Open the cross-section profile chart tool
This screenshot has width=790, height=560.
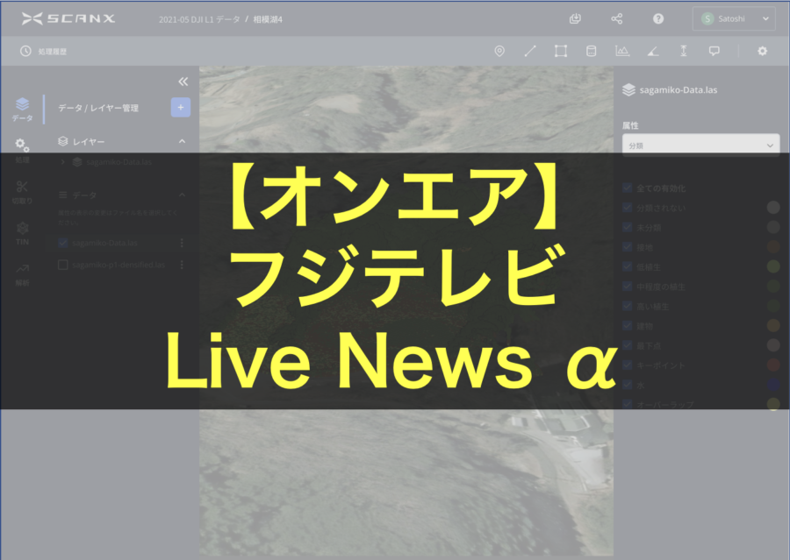(x=622, y=51)
